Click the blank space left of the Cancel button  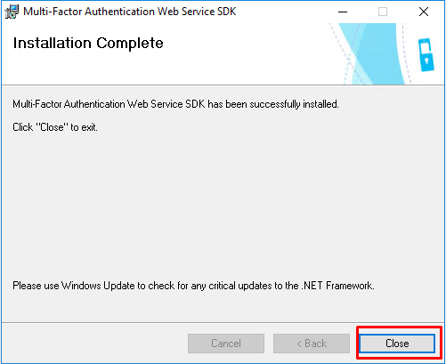(95, 344)
